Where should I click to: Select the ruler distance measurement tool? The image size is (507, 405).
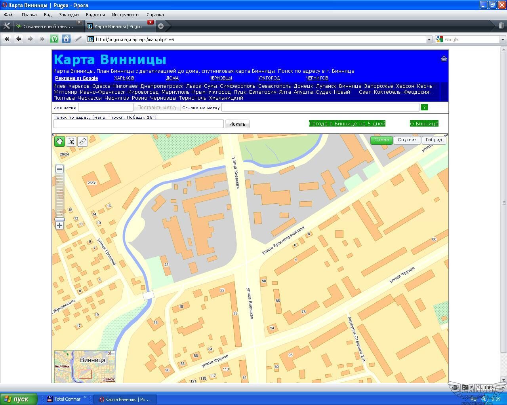[82, 141]
